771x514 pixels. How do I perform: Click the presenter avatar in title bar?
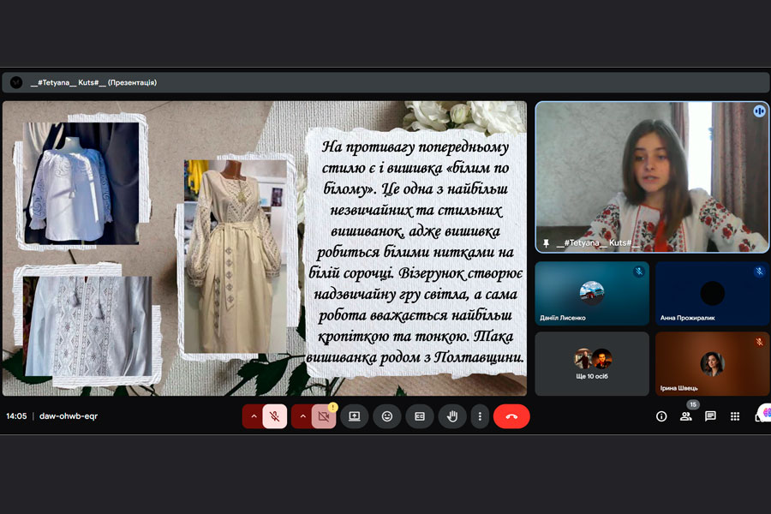[x=16, y=82]
